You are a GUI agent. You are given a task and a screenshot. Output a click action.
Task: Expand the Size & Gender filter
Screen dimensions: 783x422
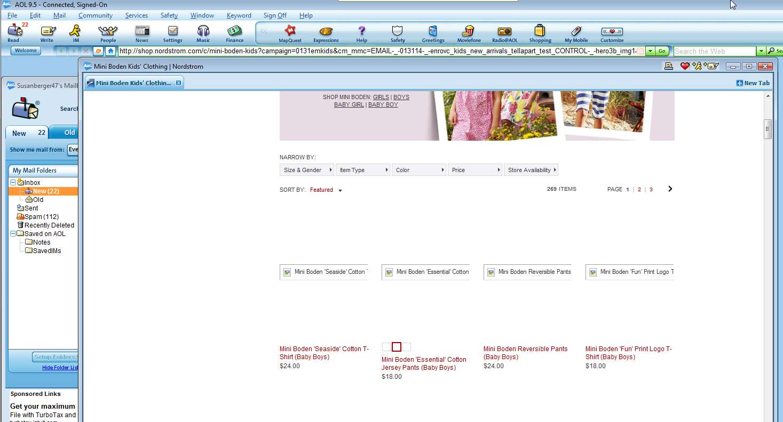306,170
